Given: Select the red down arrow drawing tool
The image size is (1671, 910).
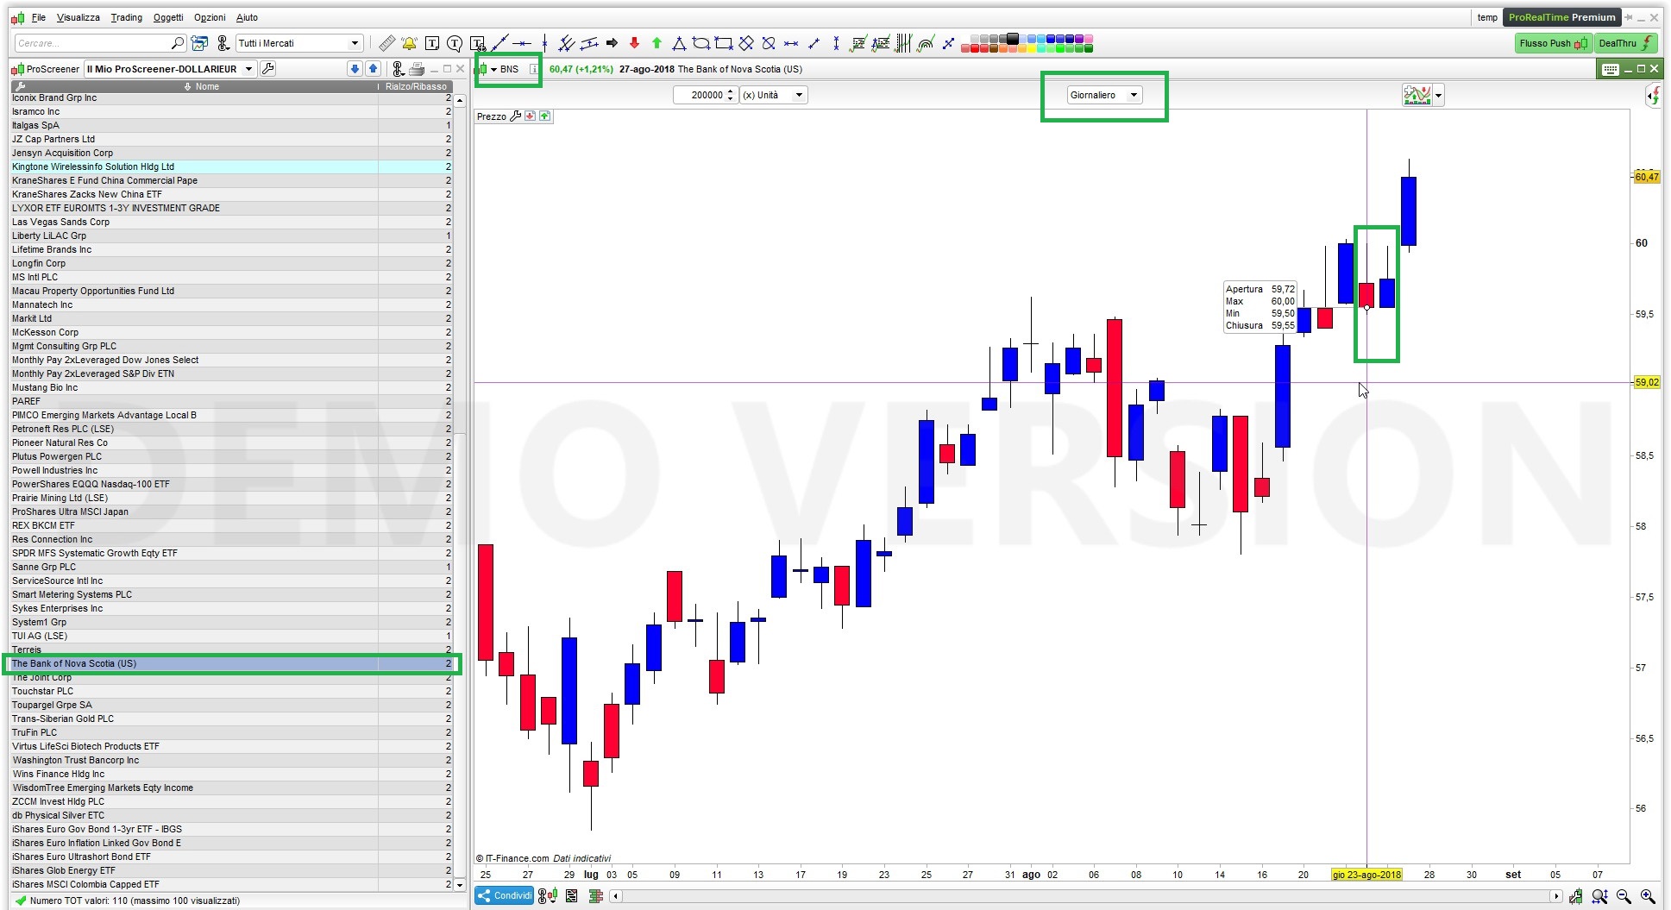Looking at the screenshot, I should pyautogui.click(x=635, y=43).
